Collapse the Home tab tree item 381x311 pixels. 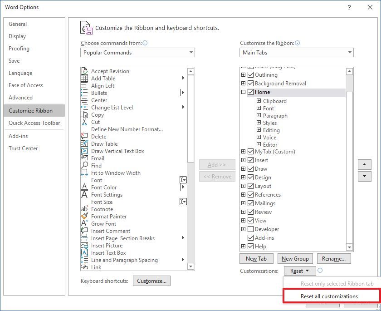(x=243, y=92)
